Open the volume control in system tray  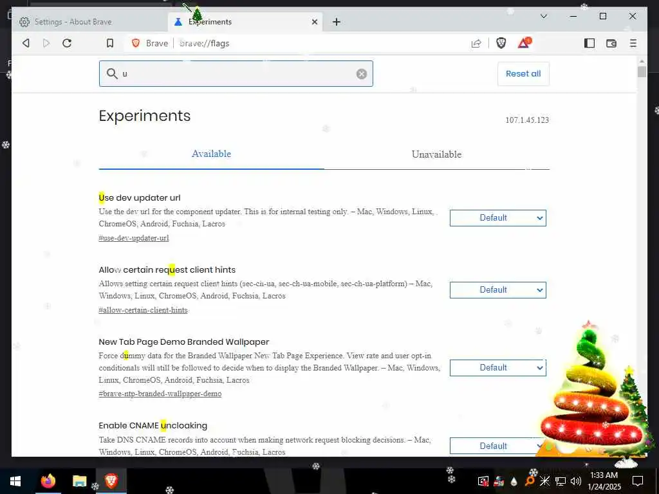coord(575,481)
